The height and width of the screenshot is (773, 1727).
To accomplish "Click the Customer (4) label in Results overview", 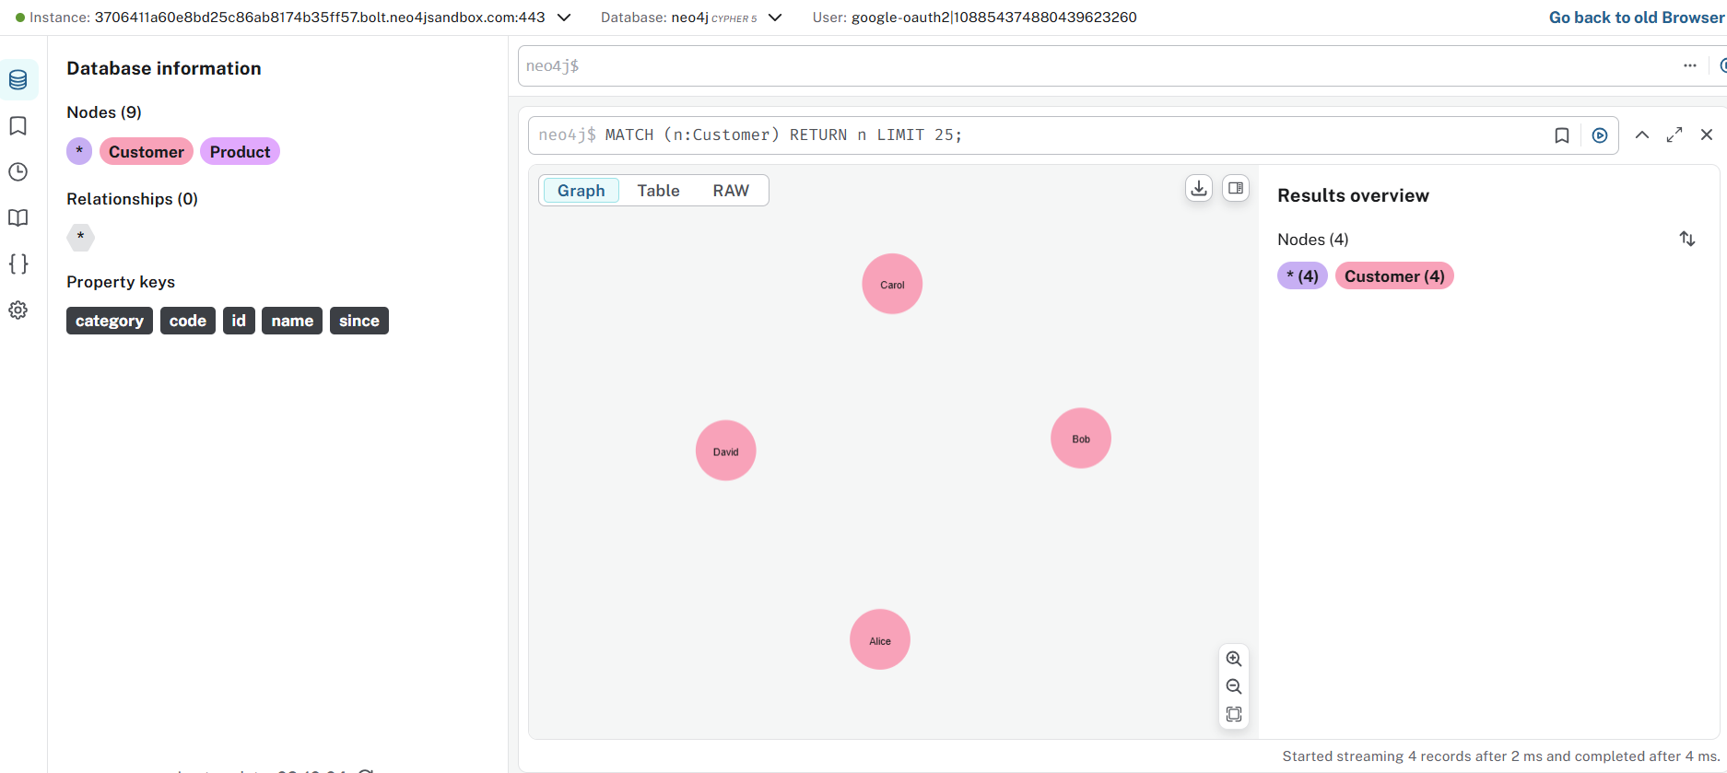I will pyautogui.click(x=1394, y=276).
